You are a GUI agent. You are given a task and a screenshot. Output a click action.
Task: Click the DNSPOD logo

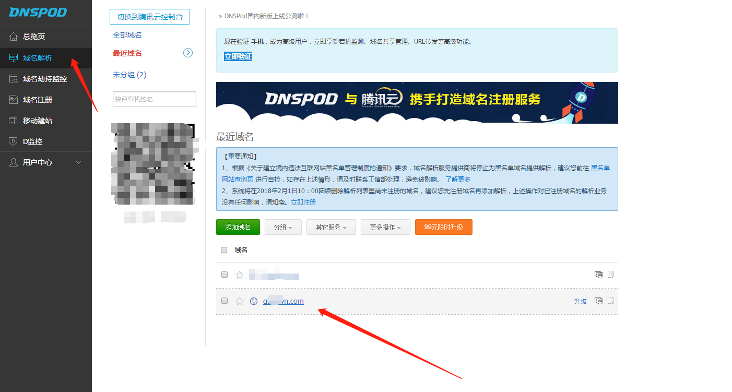(38, 13)
